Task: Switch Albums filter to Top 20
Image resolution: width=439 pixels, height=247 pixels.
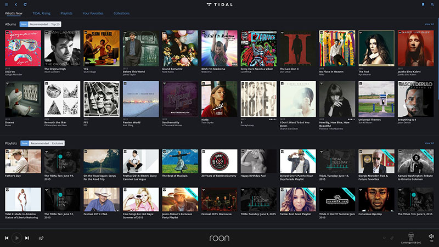Action: 55,24
